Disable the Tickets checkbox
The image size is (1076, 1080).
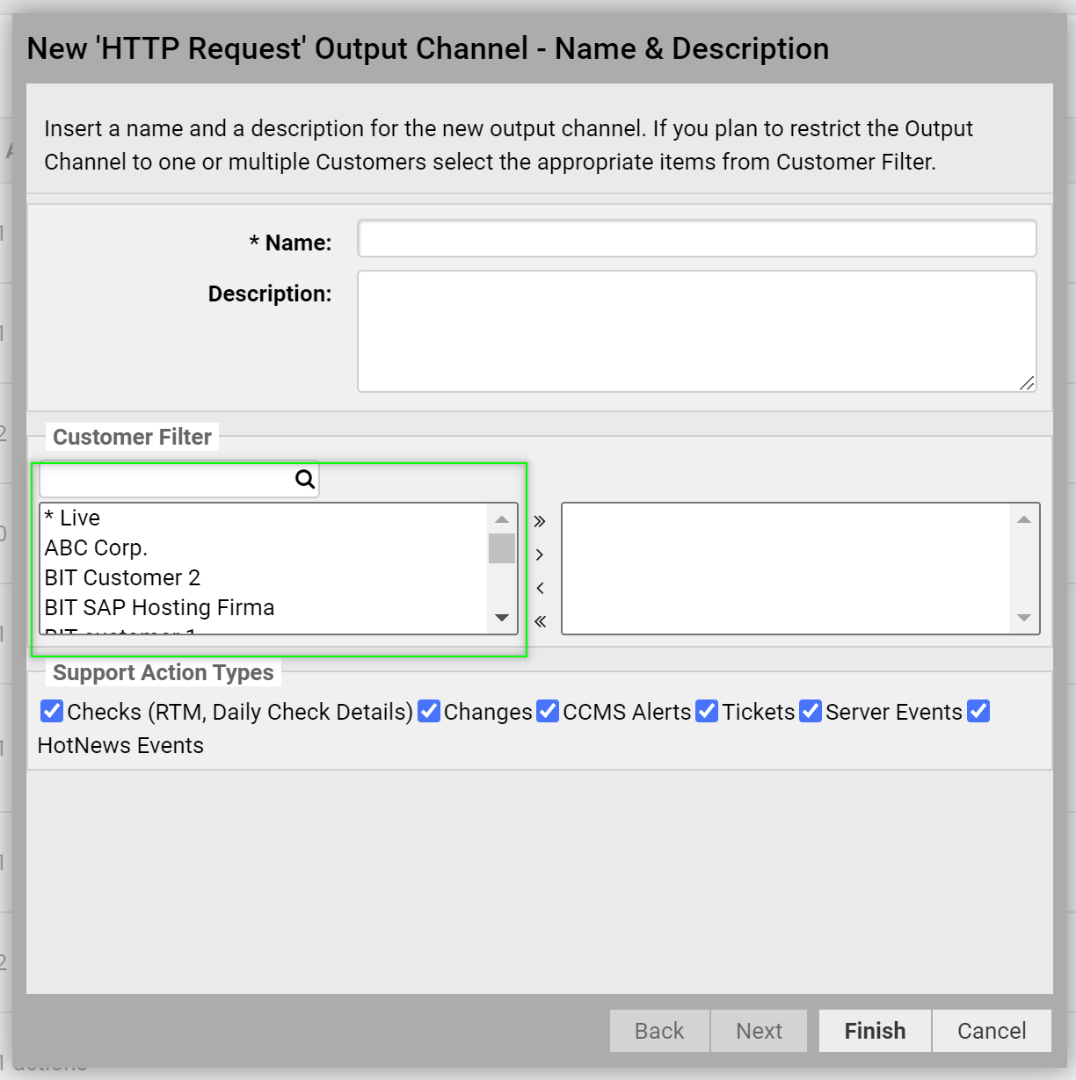(707, 711)
